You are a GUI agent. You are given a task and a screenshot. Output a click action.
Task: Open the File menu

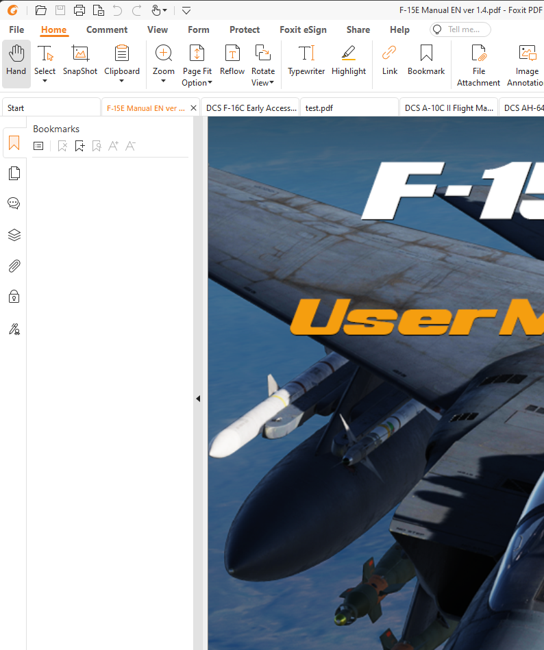point(16,30)
